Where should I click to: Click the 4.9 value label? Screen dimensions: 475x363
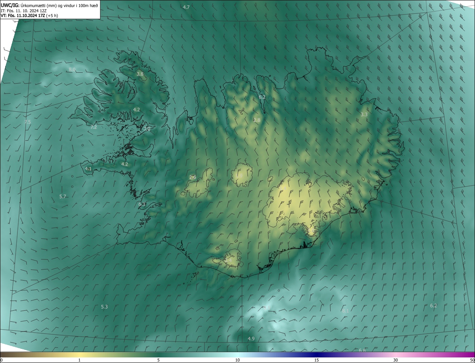pyautogui.click(x=251, y=339)
